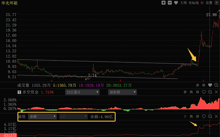Click the 7.74 low price marker on chart
The width and height of the screenshot is (220, 137).
click(92, 75)
